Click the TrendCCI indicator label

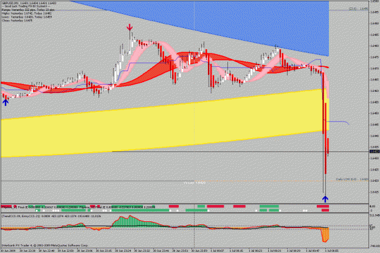pyautogui.click(x=51, y=216)
